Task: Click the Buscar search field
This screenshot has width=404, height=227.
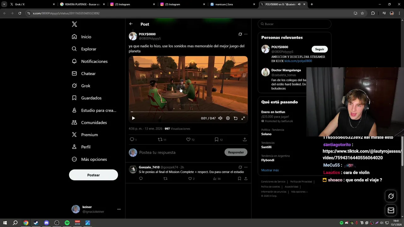Action: (294, 24)
